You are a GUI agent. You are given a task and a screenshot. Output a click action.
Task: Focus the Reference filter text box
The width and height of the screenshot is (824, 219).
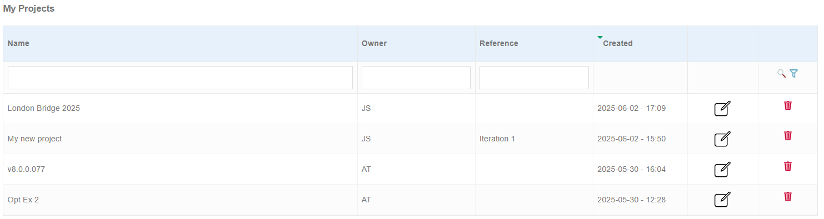534,78
